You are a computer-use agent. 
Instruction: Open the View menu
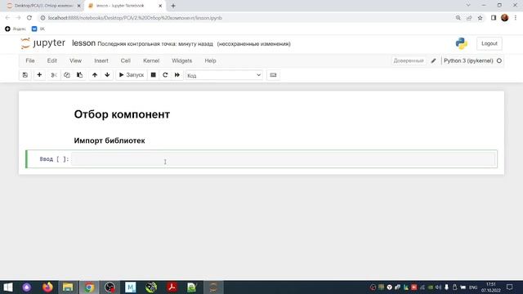tap(75, 60)
